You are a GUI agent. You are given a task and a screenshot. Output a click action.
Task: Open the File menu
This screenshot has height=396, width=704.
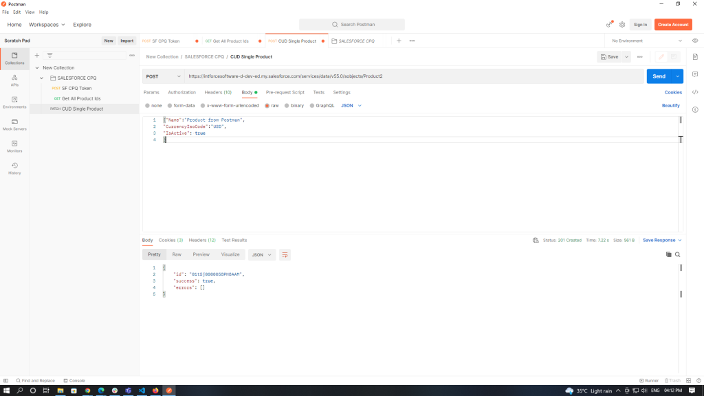5,12
